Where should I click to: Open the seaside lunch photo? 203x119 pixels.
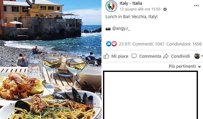[x=51, y=59]
